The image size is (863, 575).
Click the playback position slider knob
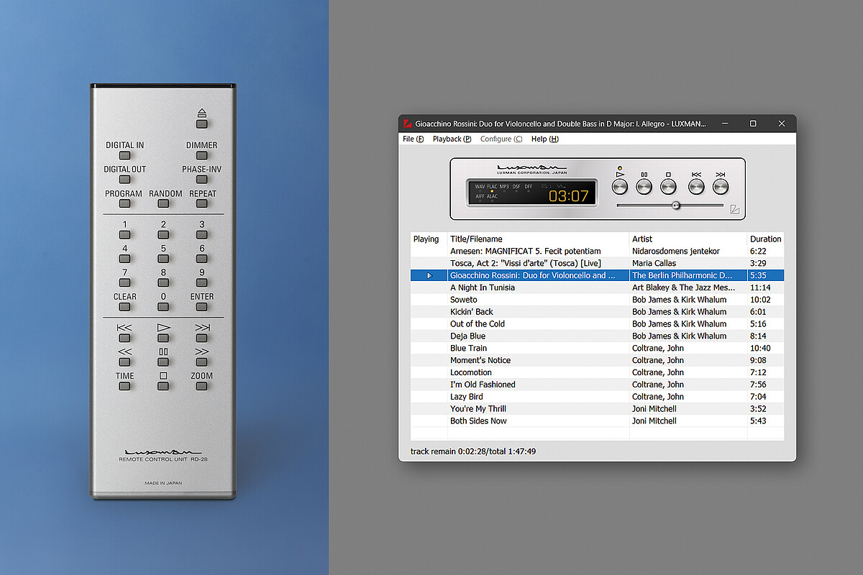tap(676, 206)
